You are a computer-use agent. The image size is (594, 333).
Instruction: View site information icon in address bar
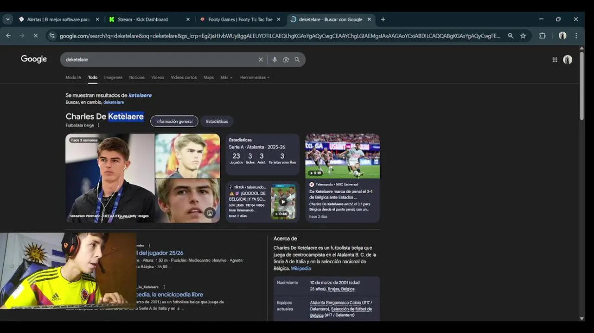[52, 36]
